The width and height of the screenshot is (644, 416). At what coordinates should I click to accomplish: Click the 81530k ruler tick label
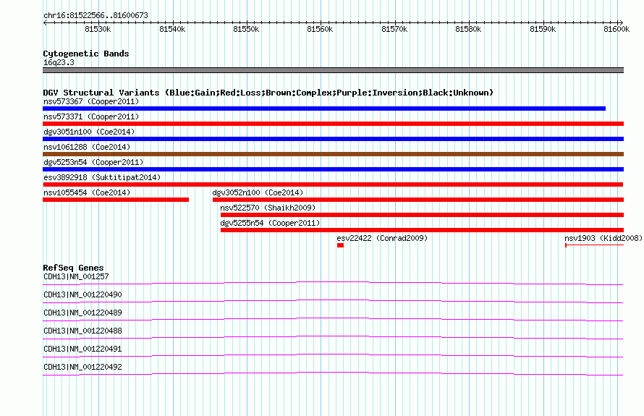[98, 29]
